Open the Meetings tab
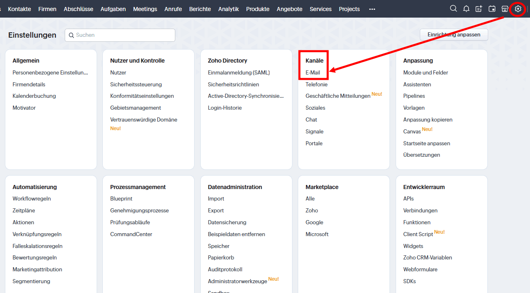Screen dimensions: 530x293 tap(145, 9)
